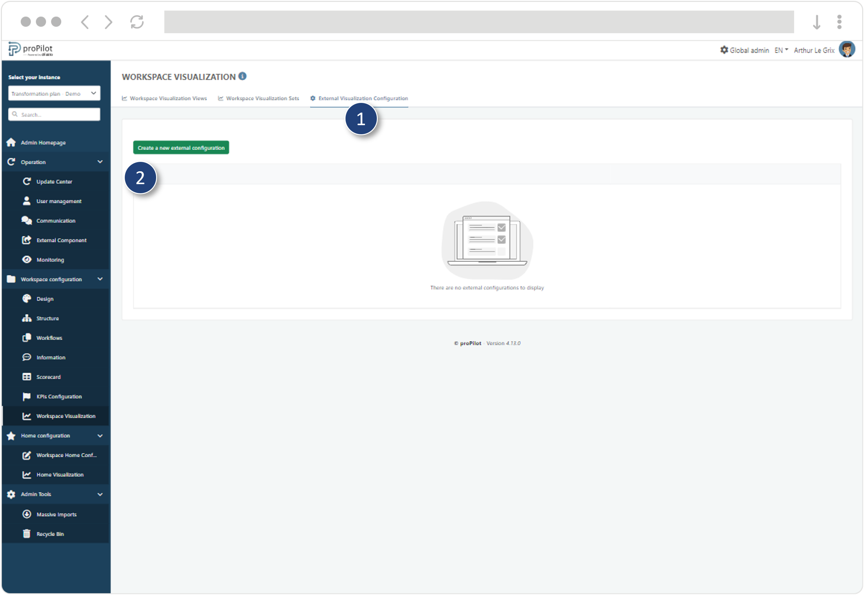Open Monitoring eye icon in sidebar
This screenshot has width=865, height=596.
27,259
